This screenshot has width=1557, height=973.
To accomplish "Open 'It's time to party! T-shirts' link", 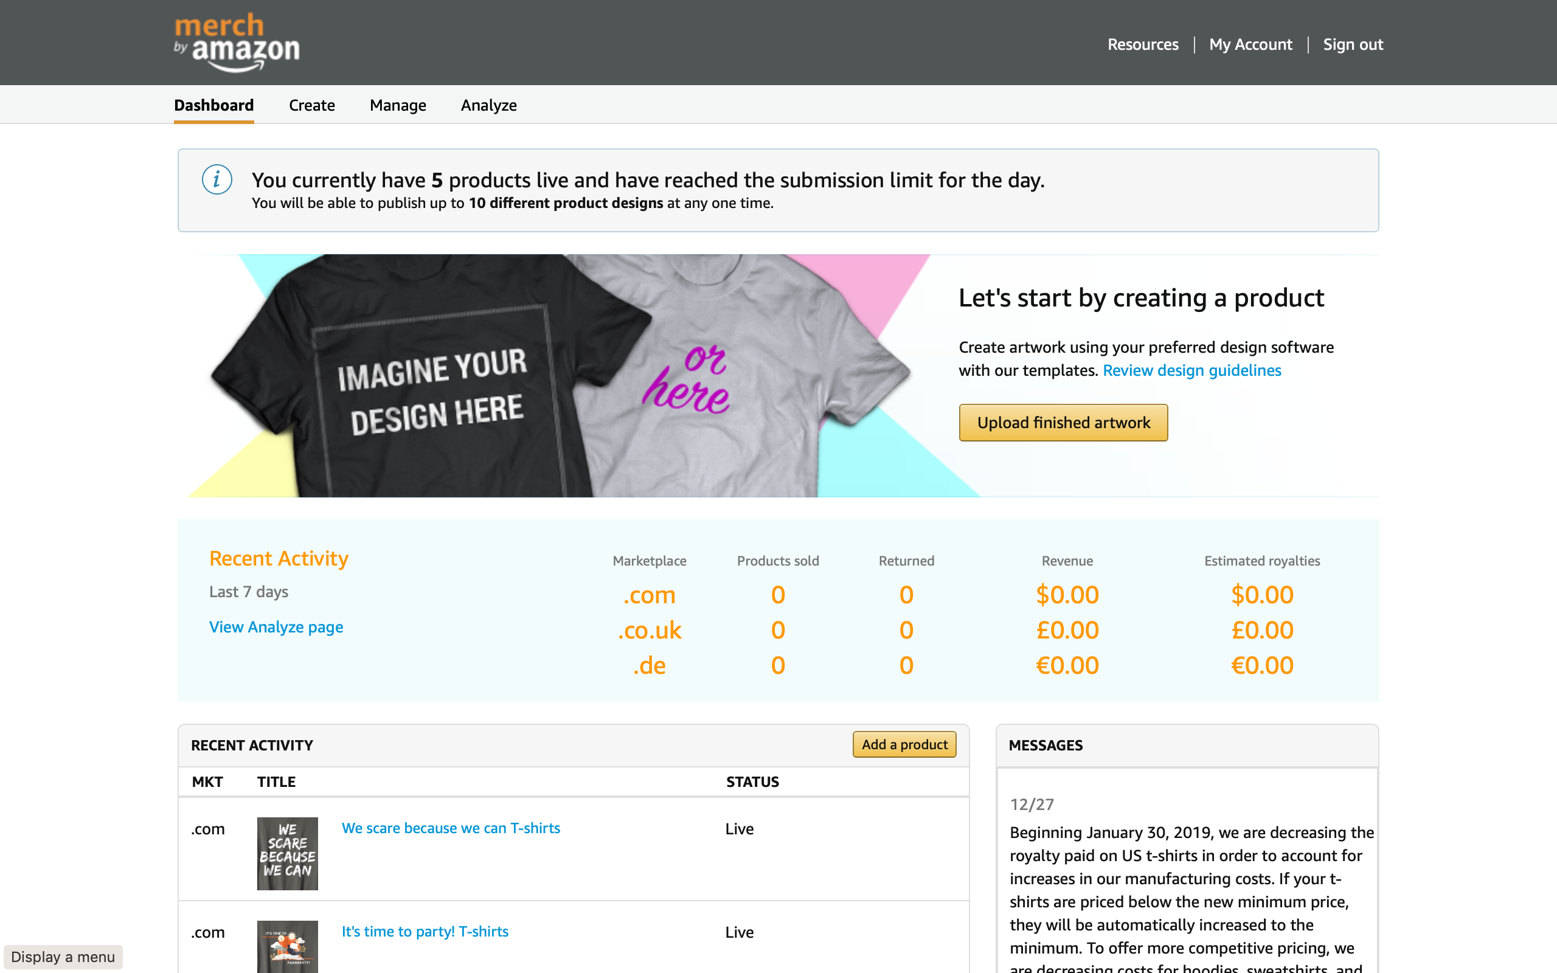I will click(x=425, y=931).
